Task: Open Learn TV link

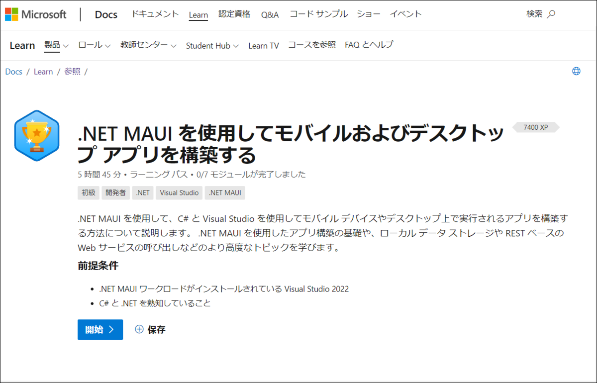Action: 264,46
